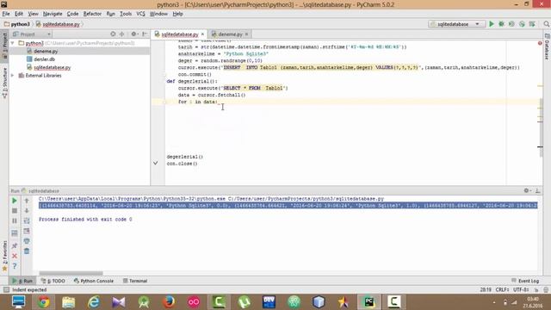Click the red error indicator in editor
Screen dimensions: 551x310
click(540, 43)
